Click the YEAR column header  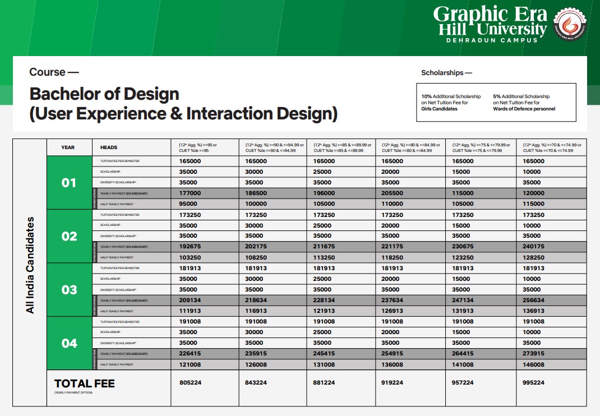(x=68, y=147)
